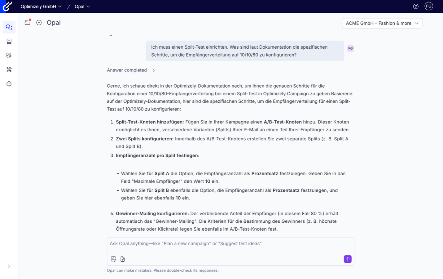Open the Opal product dropdown in breadcrumb
This screenshot has height=279, width=443.
[x=82, y=7]
